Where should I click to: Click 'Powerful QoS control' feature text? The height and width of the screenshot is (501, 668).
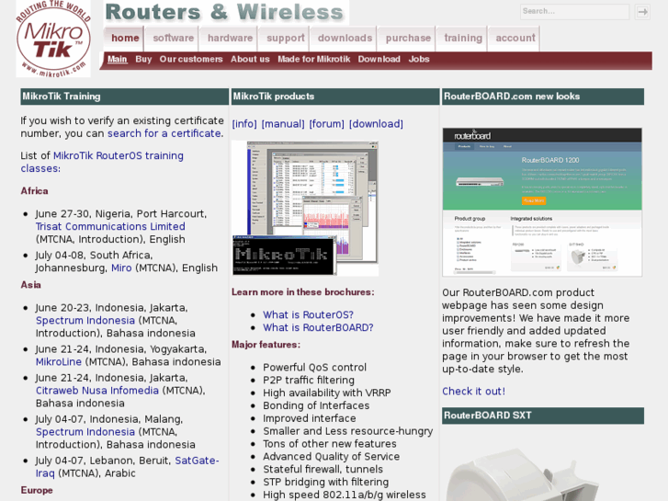314,367
